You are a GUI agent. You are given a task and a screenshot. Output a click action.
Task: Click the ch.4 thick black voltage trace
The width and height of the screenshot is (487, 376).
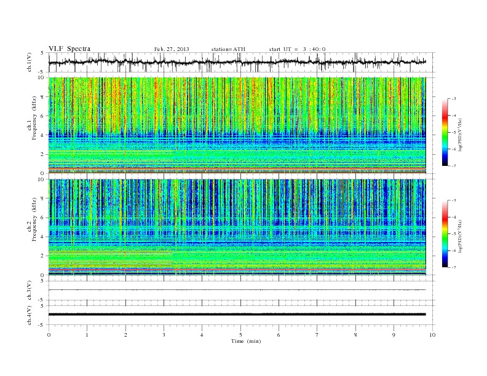pyautogui.click(x=237, y=315)
